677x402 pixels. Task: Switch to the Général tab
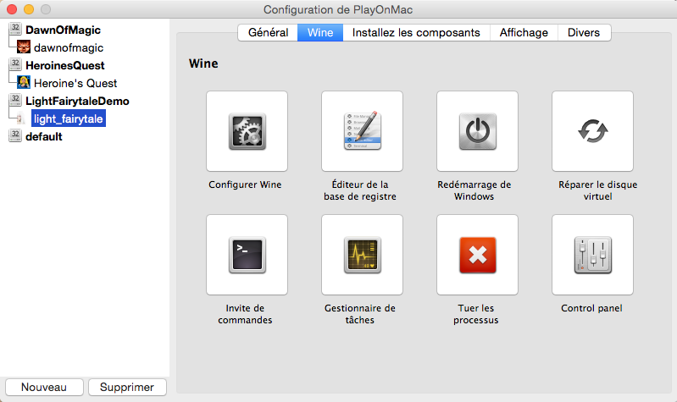[x=268, y=33]
